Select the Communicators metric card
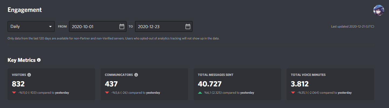The image size is (389, 108). point(144,84)
